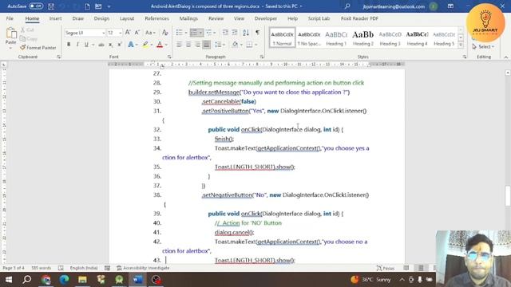Apply the No Spacing style
This screenshot has width=511, height=287.
309,37
